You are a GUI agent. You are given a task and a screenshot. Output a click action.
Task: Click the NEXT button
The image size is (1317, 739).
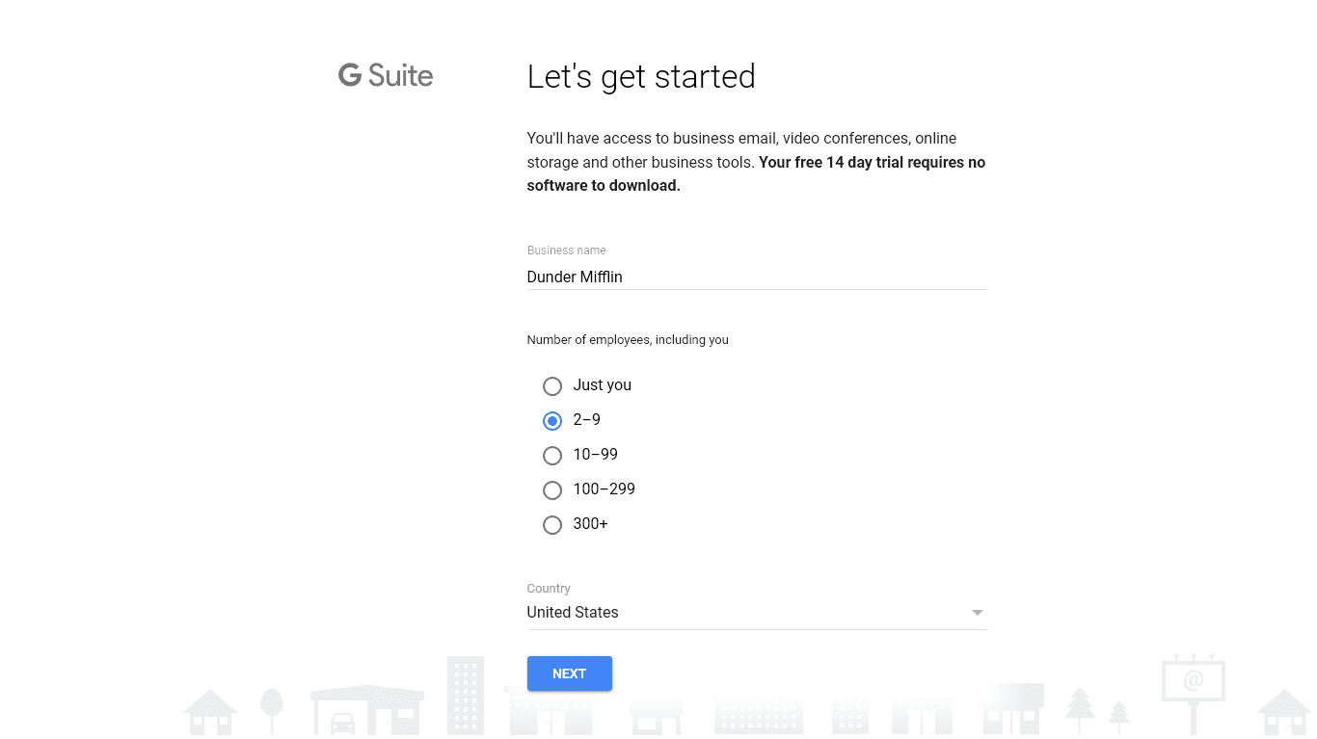[569, 673]
